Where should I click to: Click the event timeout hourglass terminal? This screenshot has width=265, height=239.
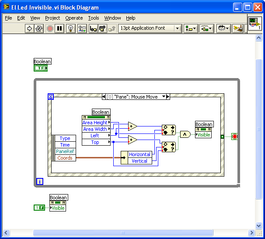[x=51, y=96]
